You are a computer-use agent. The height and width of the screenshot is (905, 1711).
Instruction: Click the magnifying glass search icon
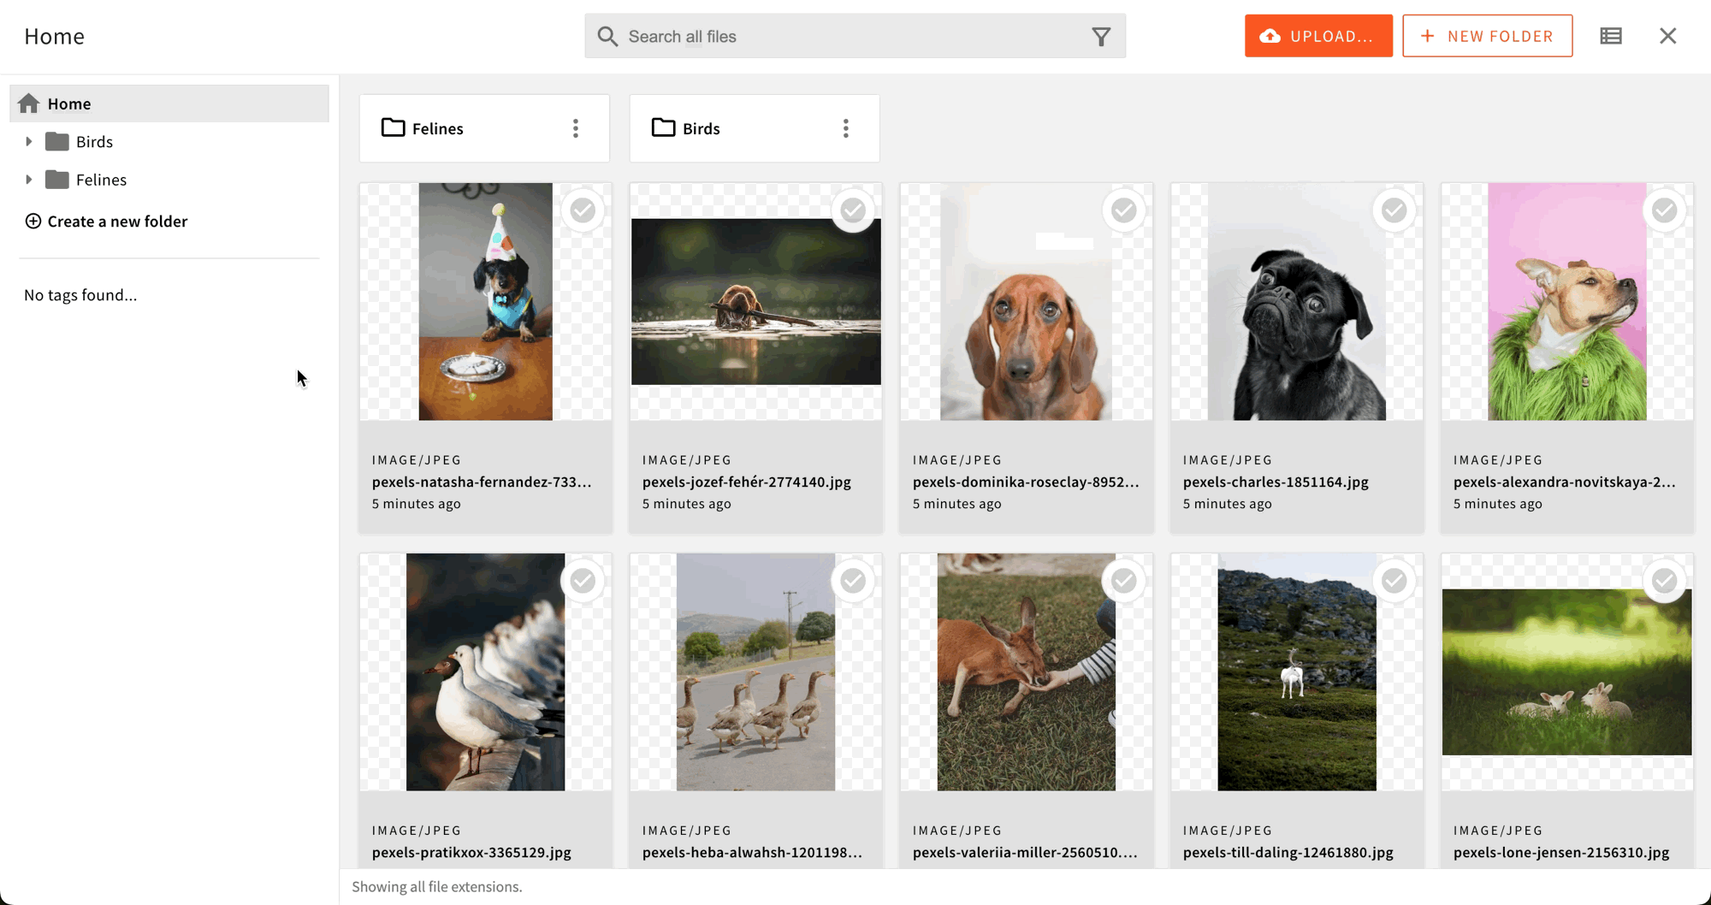607,37
